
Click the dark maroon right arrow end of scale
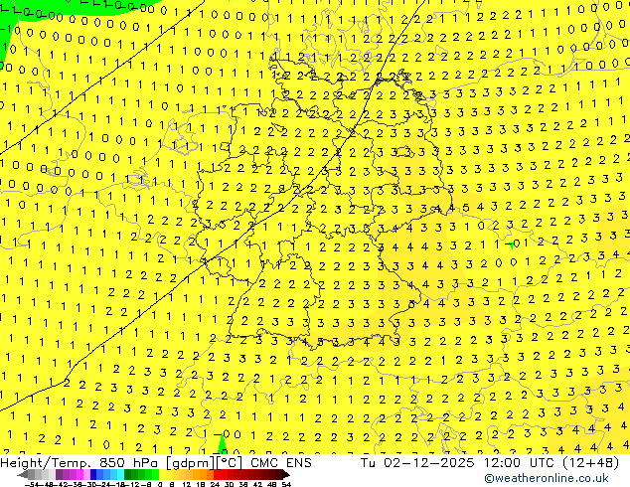286,474
